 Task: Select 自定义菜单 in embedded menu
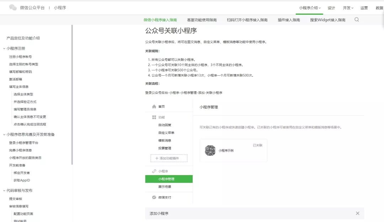[166, 132]
